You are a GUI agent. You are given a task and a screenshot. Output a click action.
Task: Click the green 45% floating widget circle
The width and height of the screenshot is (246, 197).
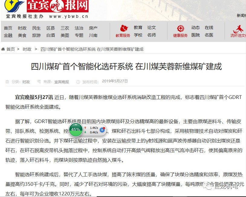(x=76, y=129)
